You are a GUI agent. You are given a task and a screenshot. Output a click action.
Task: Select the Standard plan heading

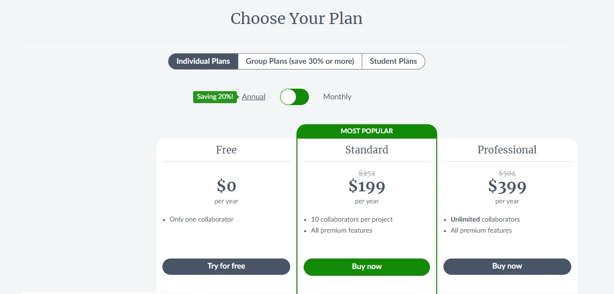click(367, 150)
